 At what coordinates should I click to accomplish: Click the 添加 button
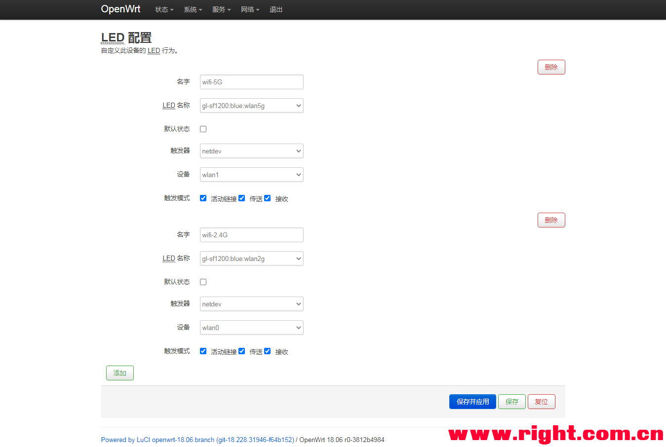pos(119,373)
